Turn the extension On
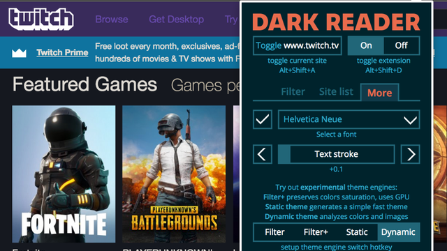This screenshot has width=447, height=251. tap(366, 45)
